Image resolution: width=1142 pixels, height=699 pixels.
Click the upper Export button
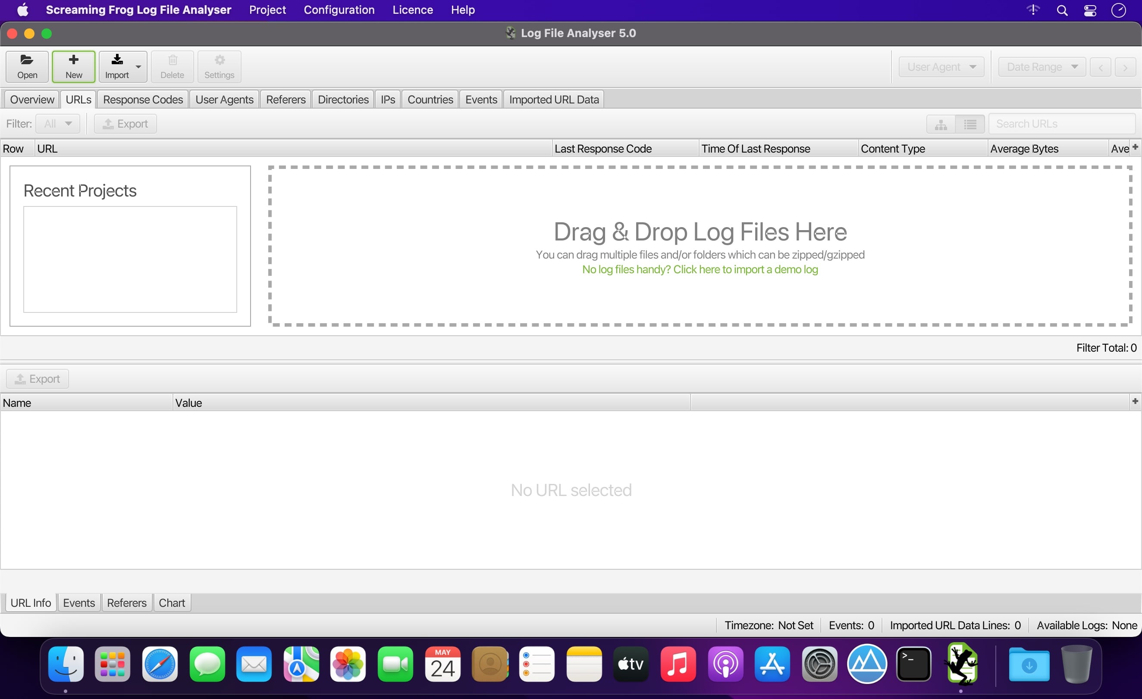[125, 124]
